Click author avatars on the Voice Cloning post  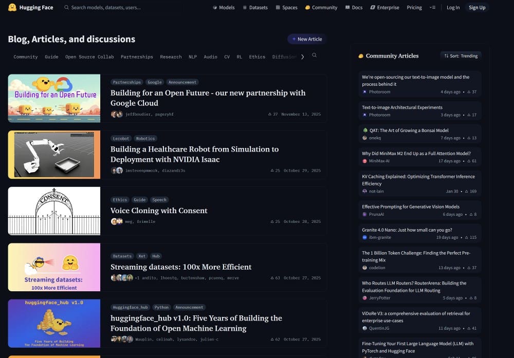117,221
